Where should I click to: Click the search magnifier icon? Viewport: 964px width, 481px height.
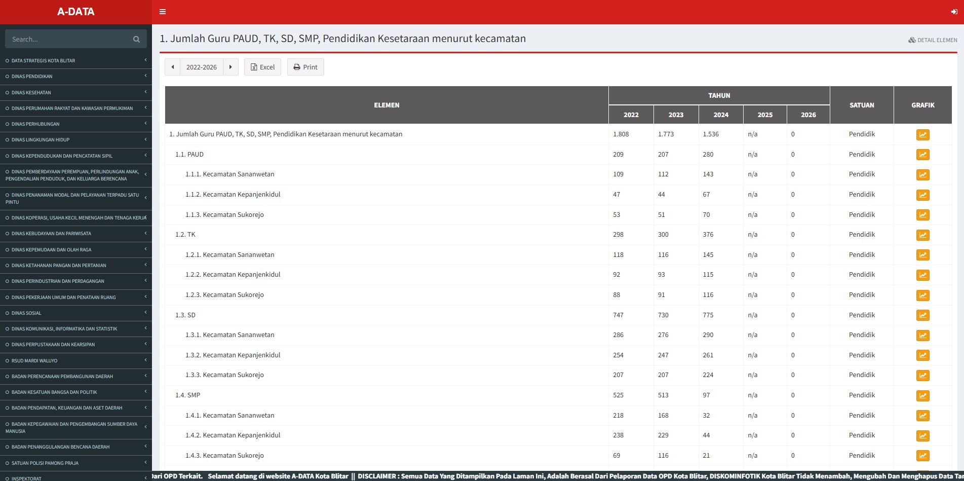tap(136, 39)
